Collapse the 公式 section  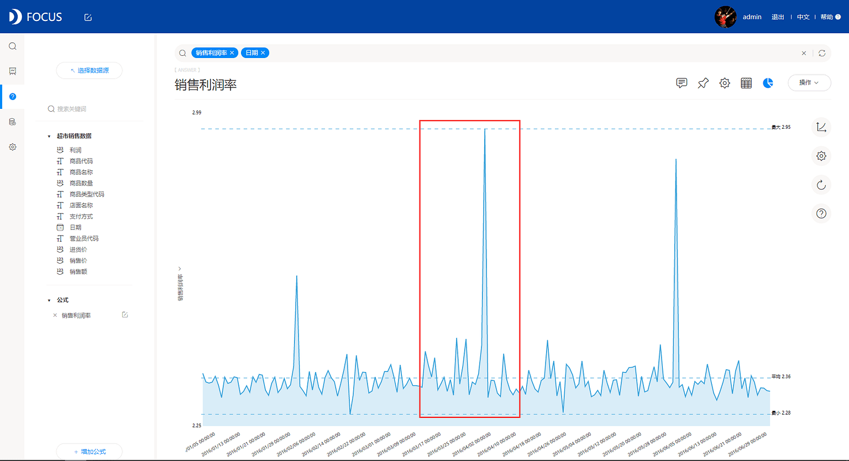tap(49, 300)
